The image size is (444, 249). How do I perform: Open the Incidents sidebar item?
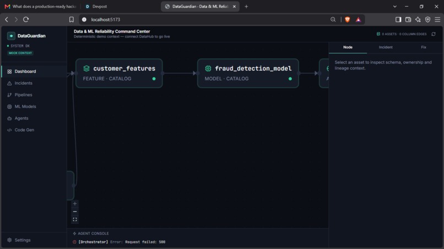pyautogui.click(x=34, y=83)
